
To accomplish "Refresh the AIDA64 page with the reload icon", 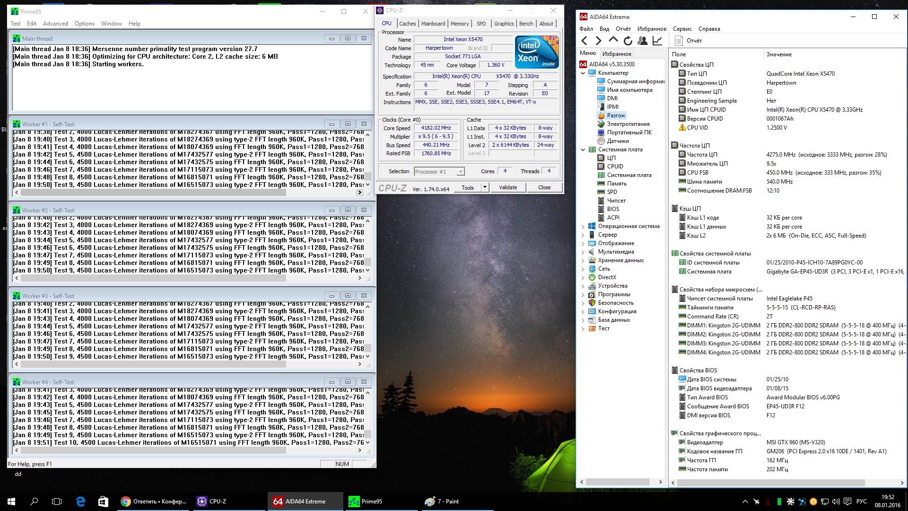I will coord(628,41).
